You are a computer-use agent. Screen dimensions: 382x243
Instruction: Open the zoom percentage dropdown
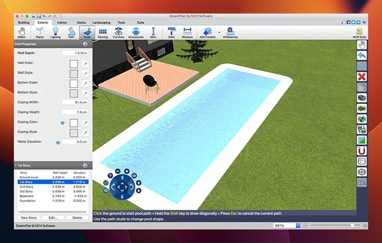coord(298,225)
